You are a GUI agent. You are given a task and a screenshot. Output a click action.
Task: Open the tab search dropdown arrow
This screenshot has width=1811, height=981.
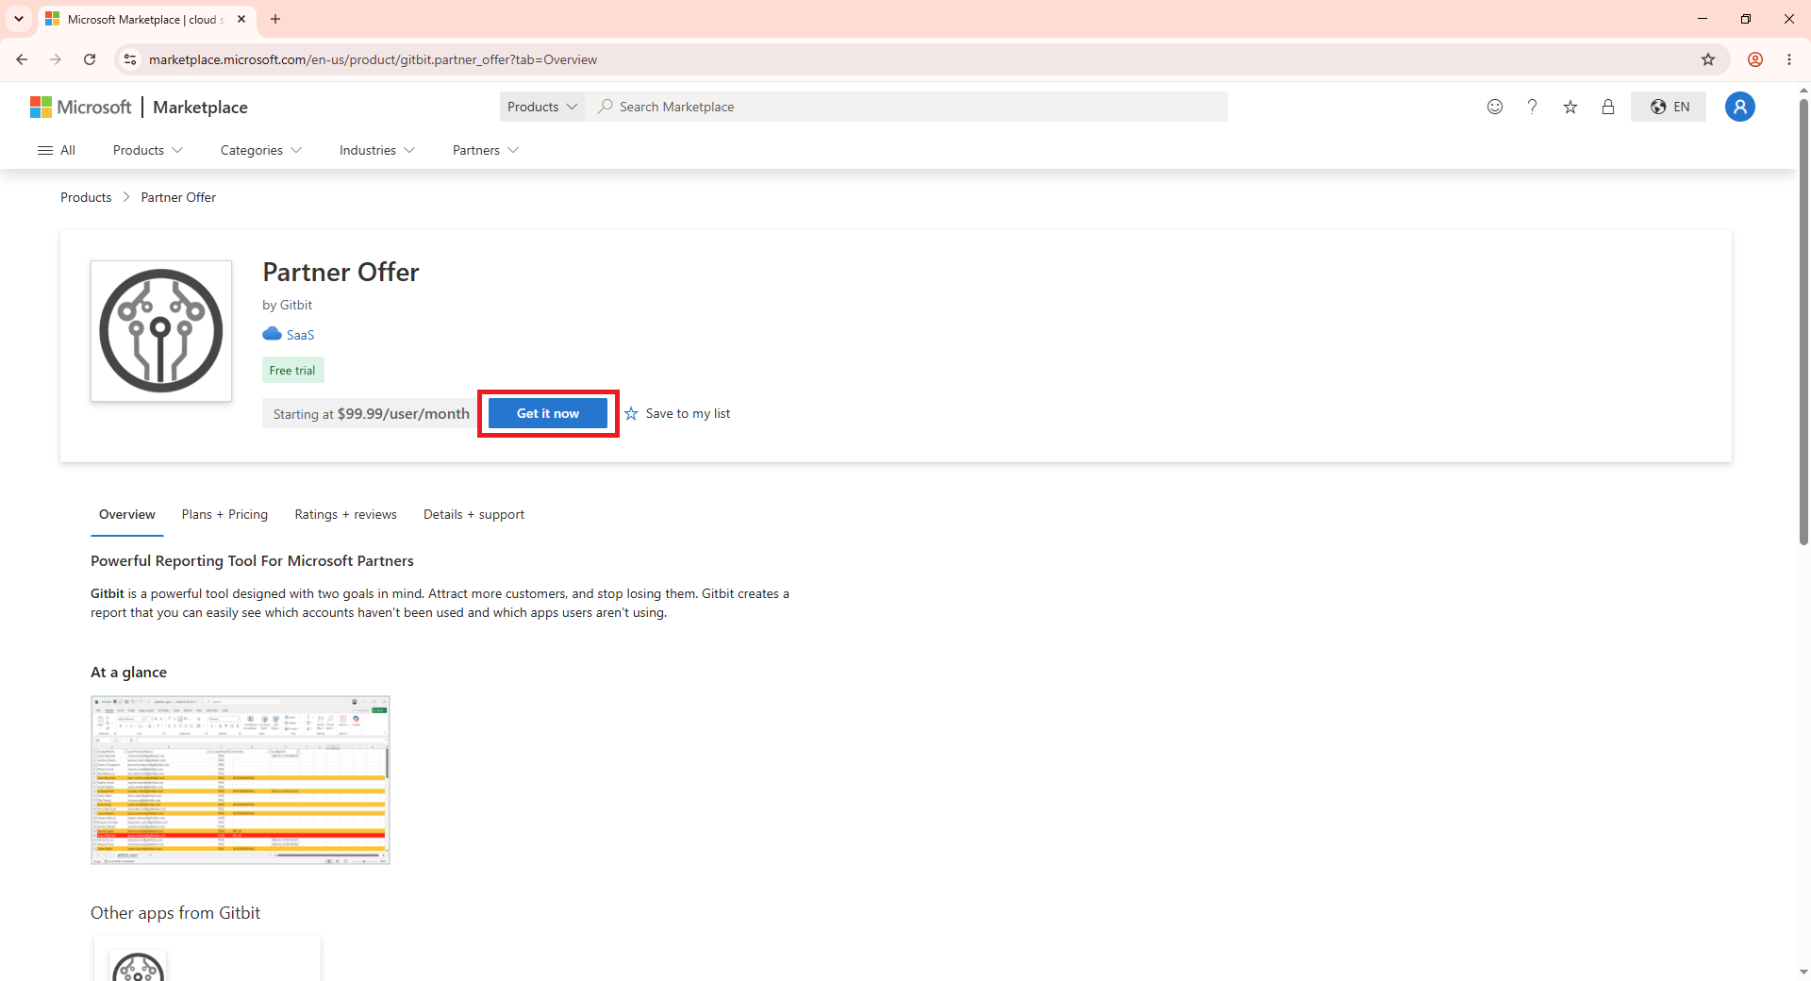click(19, 19)
